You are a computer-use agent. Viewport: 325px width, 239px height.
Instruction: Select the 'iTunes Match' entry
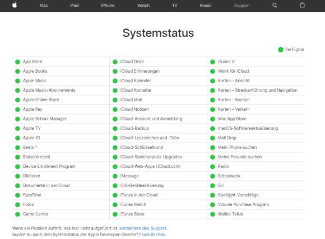(133, 204)
